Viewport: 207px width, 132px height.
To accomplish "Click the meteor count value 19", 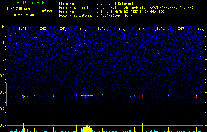I will [x=48, y=15].
